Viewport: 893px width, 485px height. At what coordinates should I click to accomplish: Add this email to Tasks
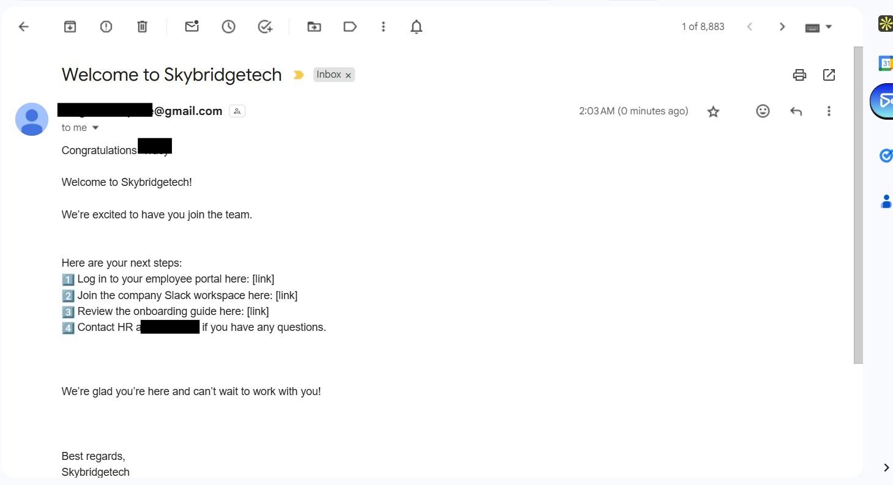(x=265, y=27)
